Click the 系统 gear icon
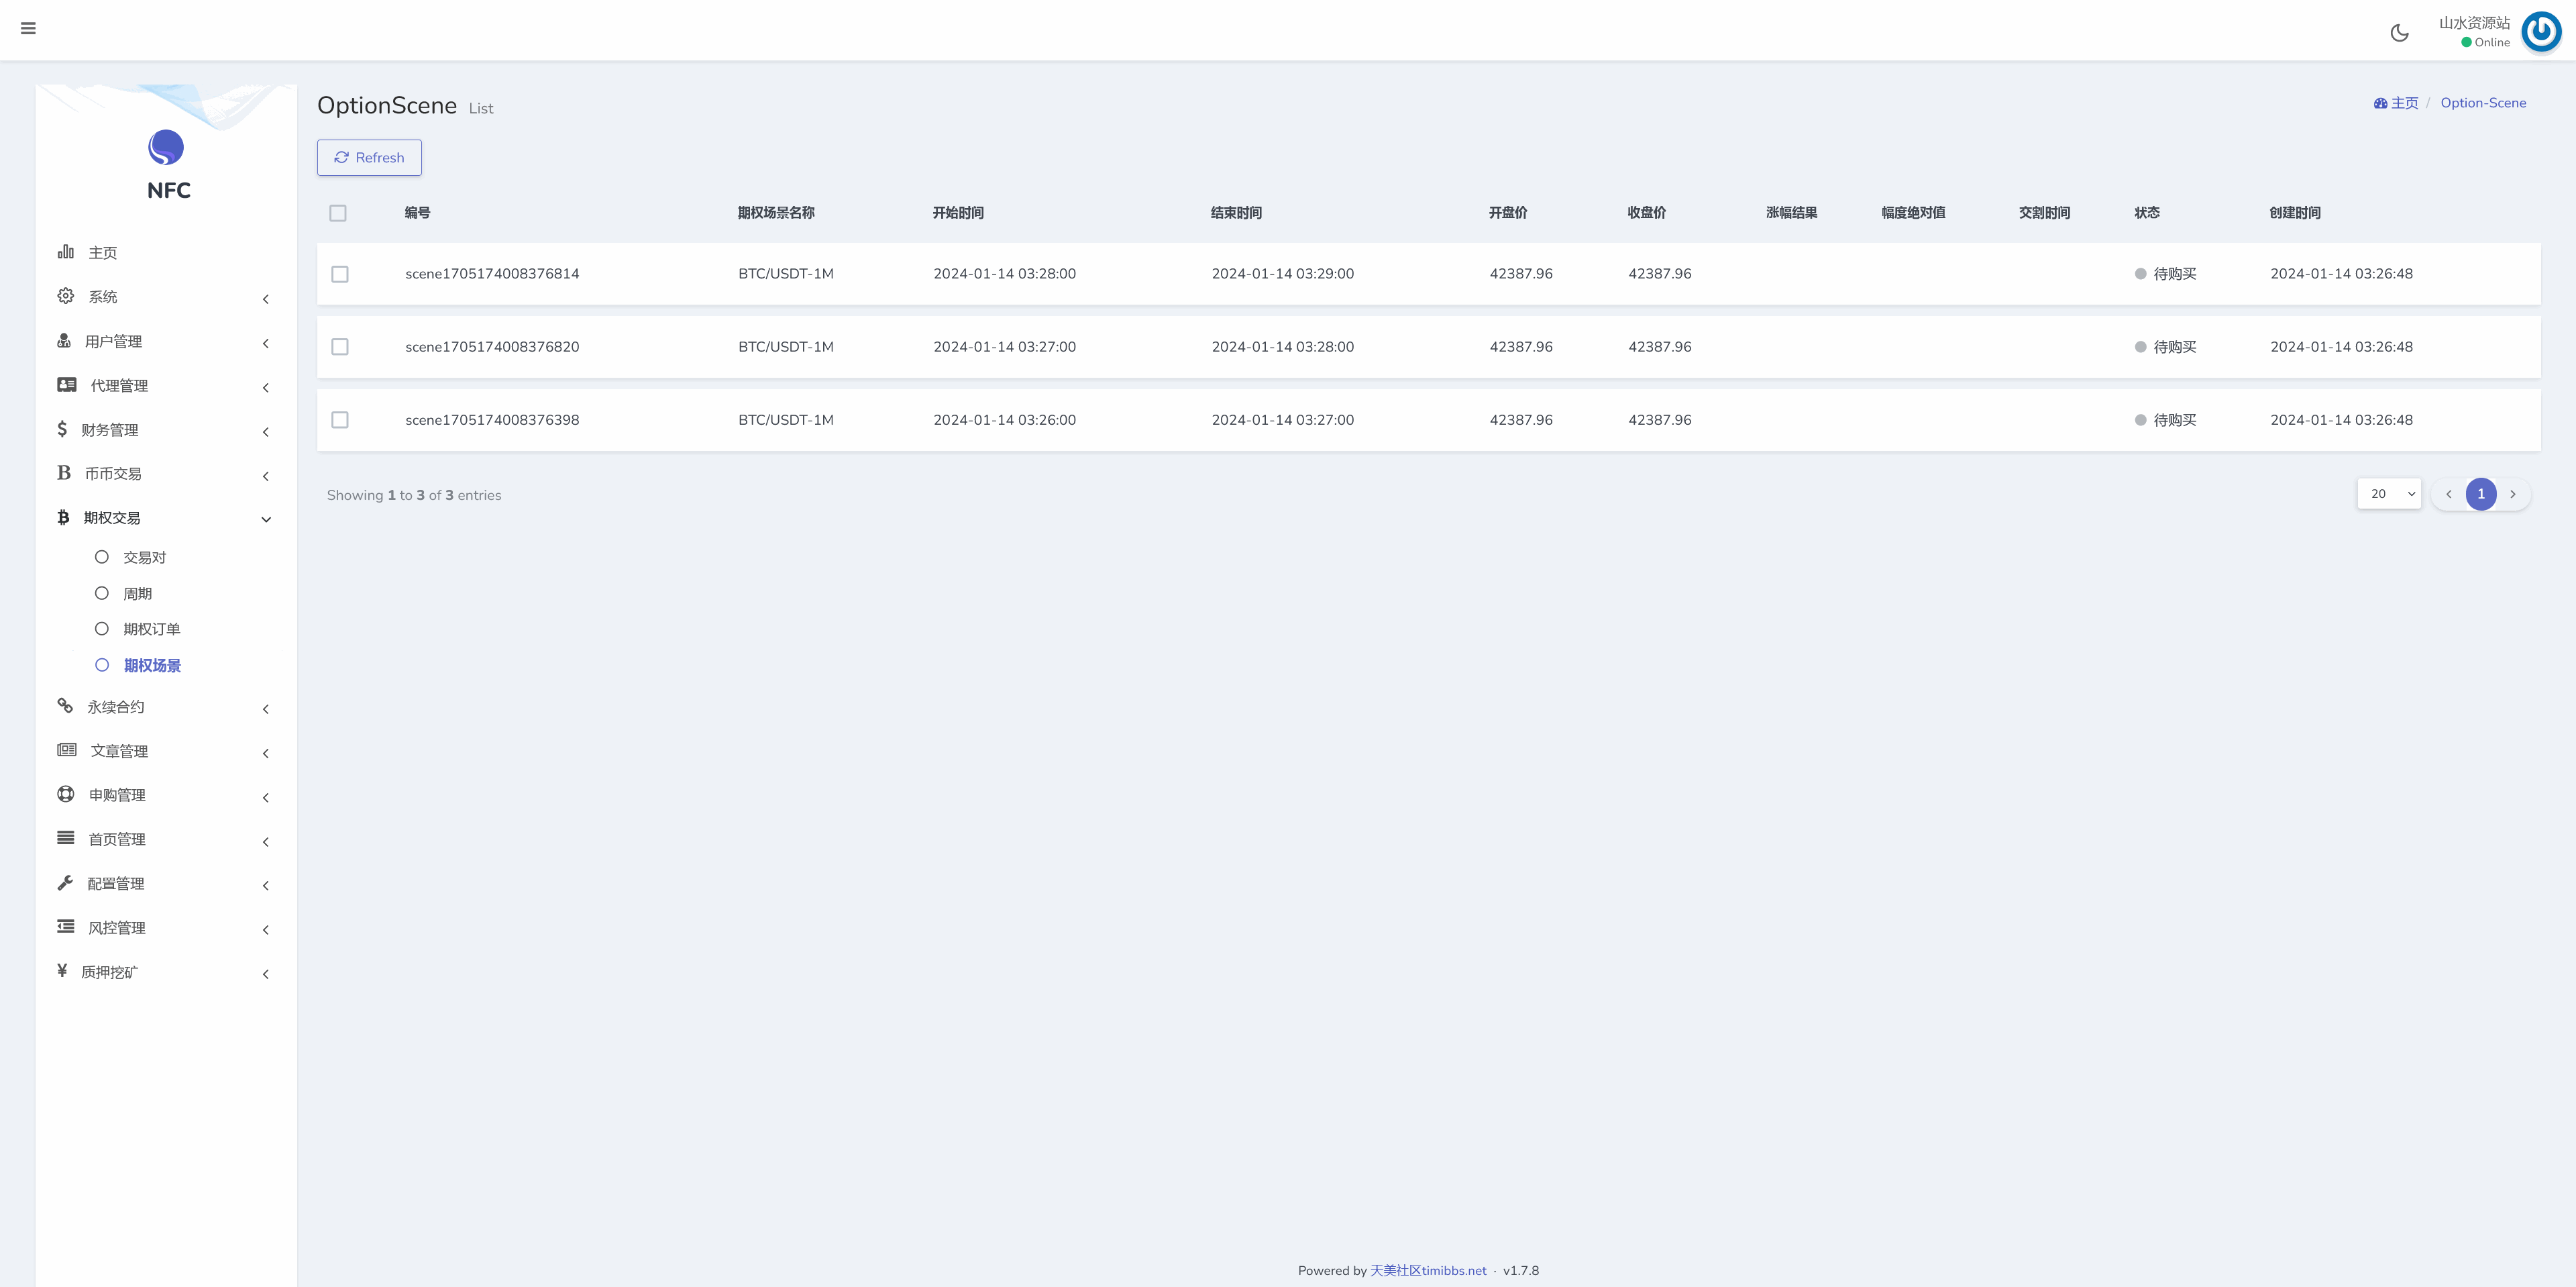 point(66,296)
